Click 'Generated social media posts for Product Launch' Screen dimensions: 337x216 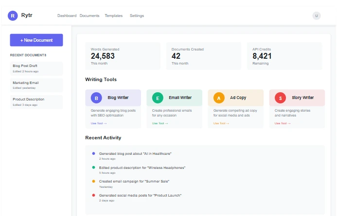coord(140,196)
